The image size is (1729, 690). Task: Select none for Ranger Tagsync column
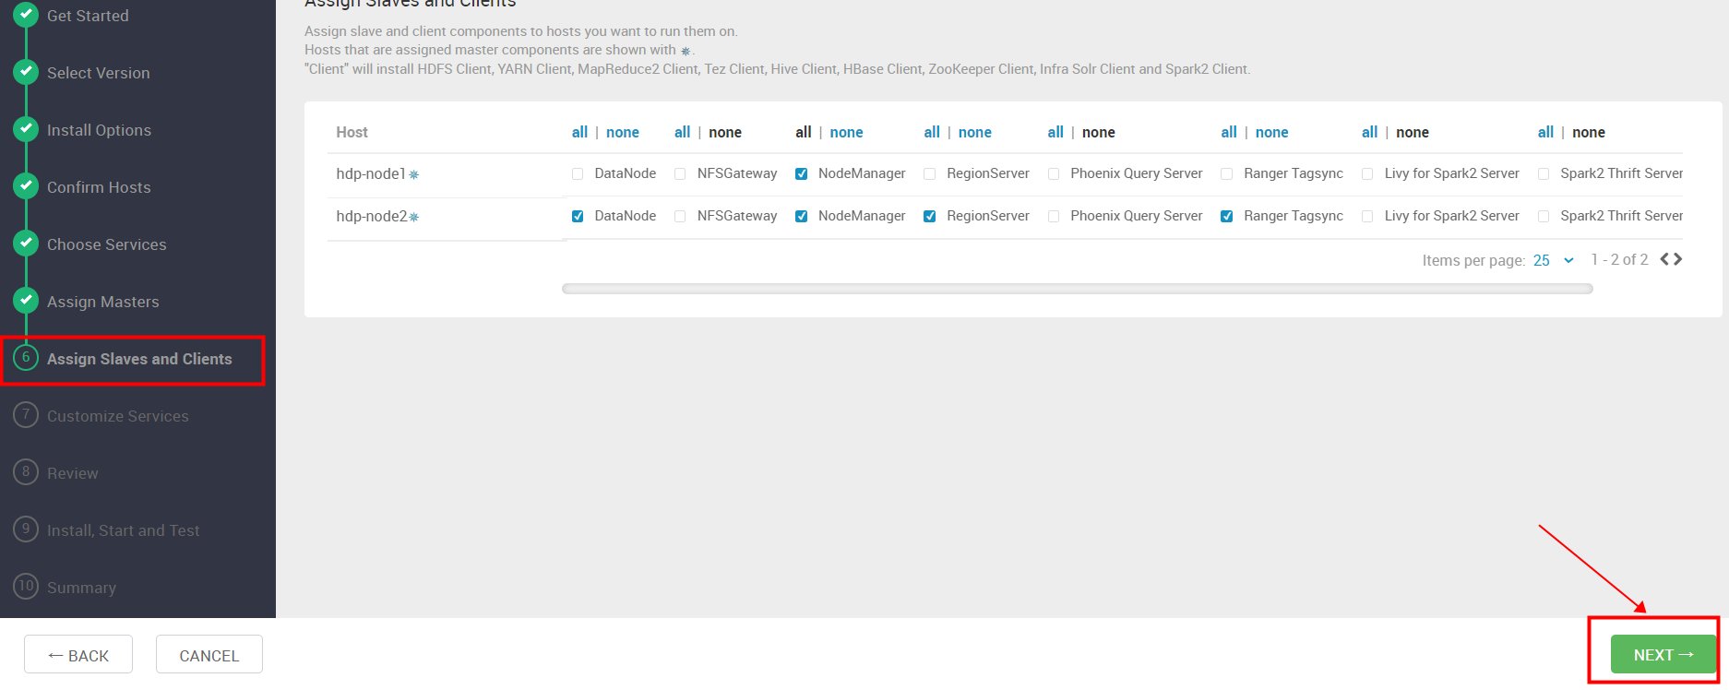[x=1271, y=132]
